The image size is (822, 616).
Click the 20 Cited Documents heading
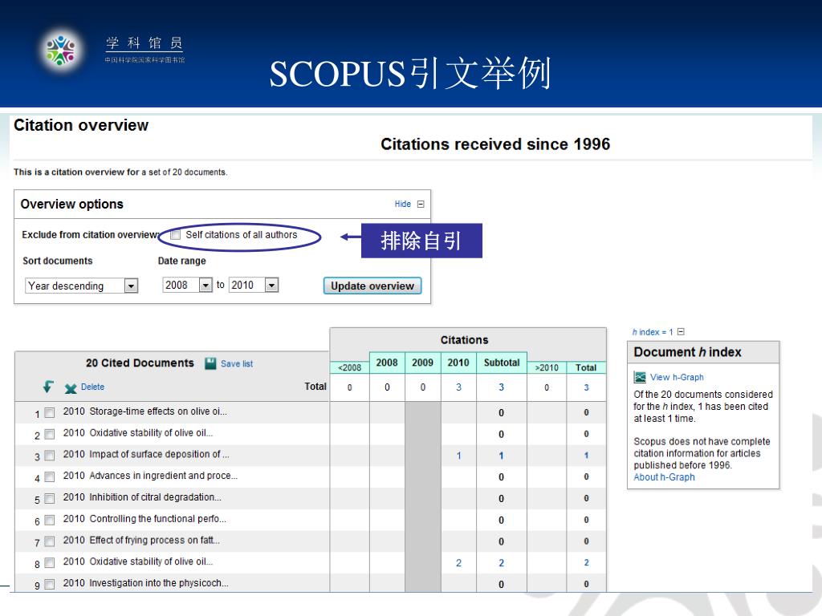[x=140, y=363]
